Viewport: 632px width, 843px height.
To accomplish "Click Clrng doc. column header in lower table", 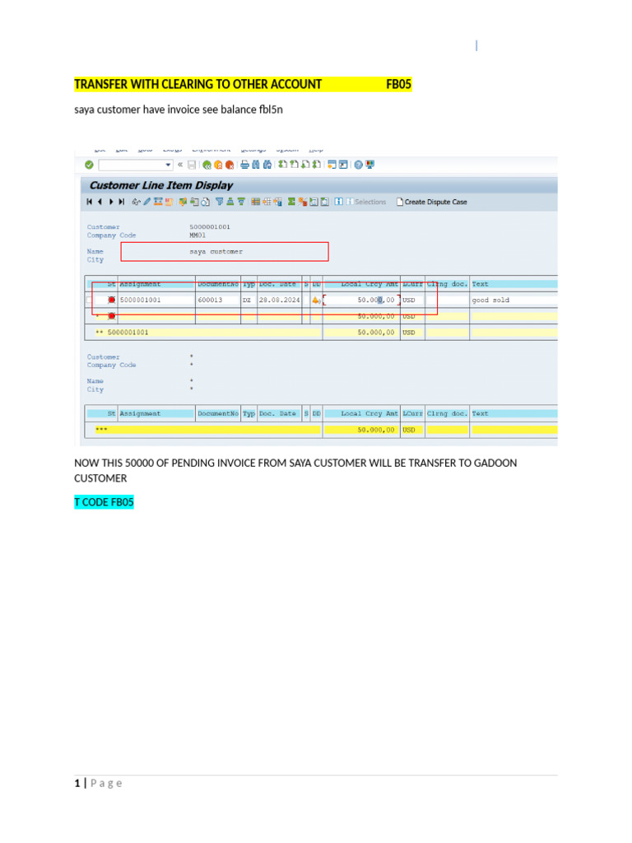I will point(447,413).
